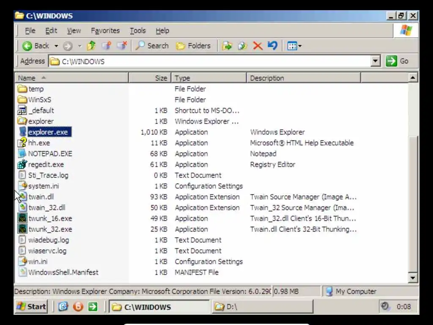This screenshot has height=325, width=433.
Task: Sort by the Name column header
Action: click(x=71, y=78)
